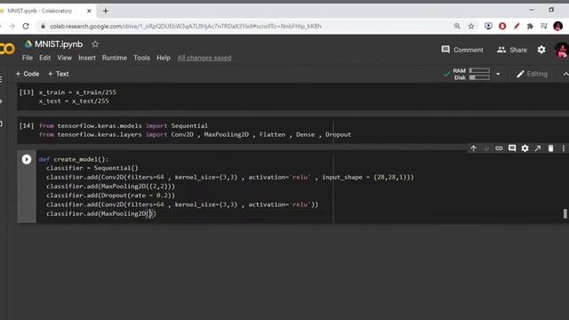Screen dimensions: 569x320
Task: Bookmark this page star icon
Action: 471,26
